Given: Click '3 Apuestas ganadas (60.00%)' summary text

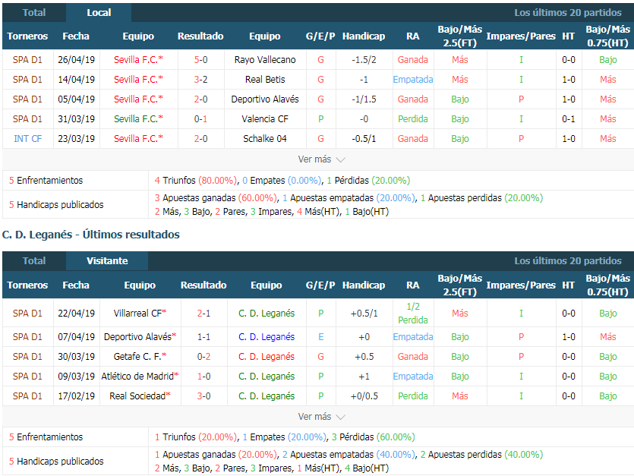Looking at the screenshot, I should [x=216, y=198].
